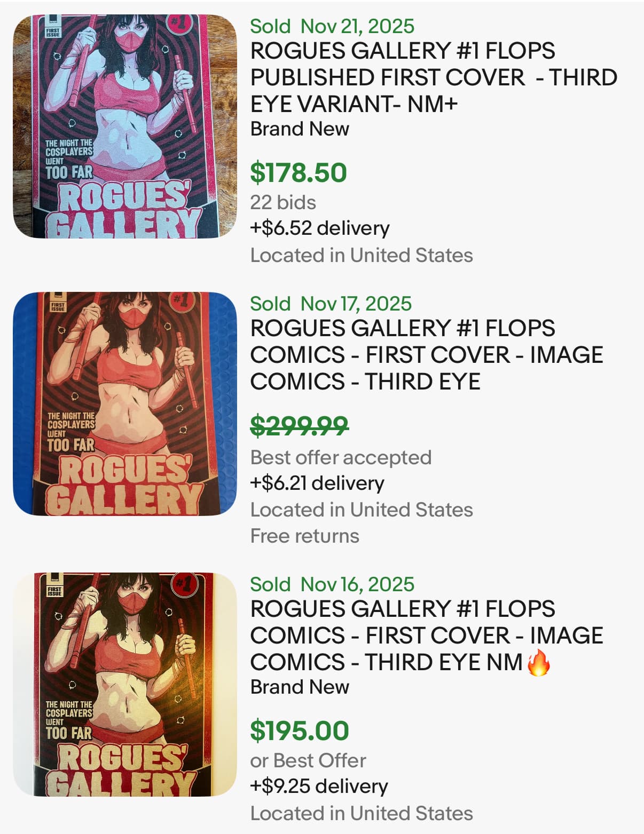Open the blue-background comic thumbnail
644x834 pixels.
tap(124, 404)
